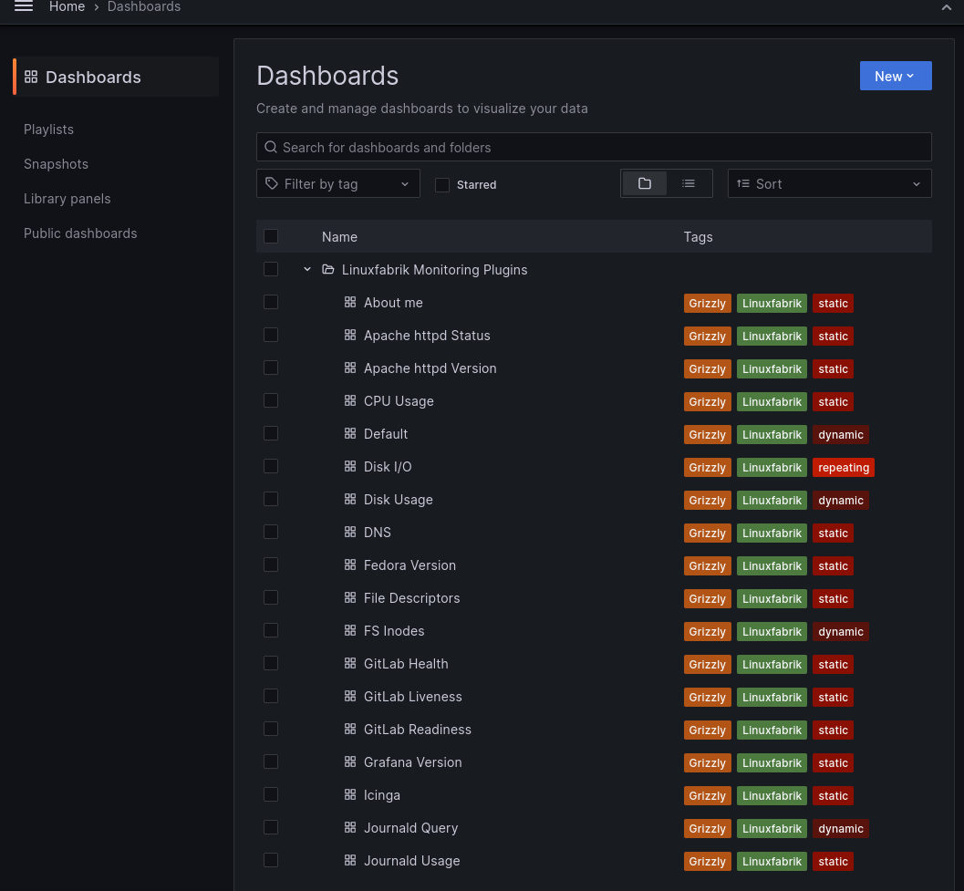Open the New dropdown button
The width and height of the screenshot is (964, 891).
pyautogui.click(x=896, y=76)
